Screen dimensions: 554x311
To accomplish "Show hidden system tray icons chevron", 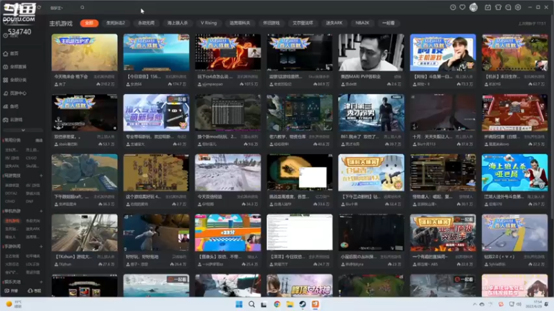I will coord(474,304).
